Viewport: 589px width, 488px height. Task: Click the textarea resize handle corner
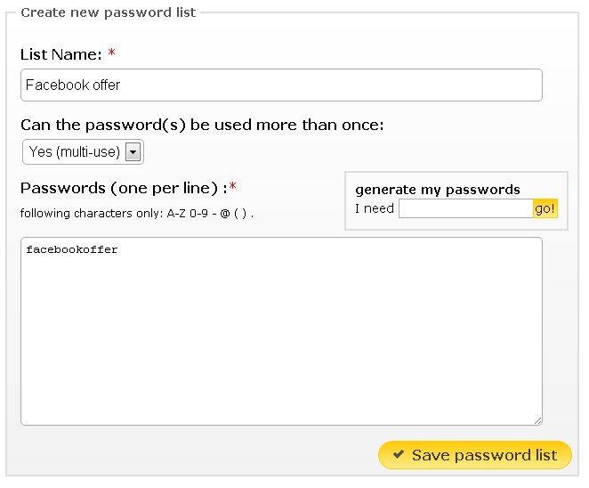point(537,420)
